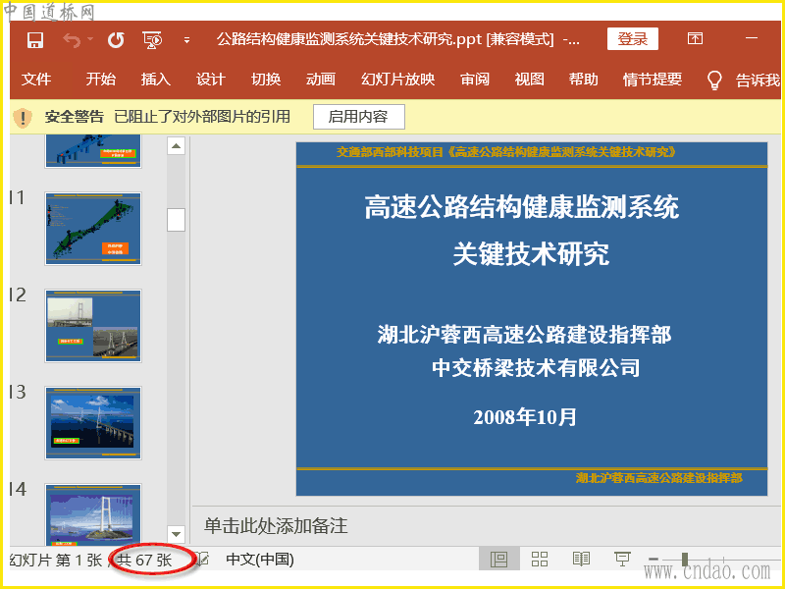Select slide 11 thumbnail
Image resolution: width=785 pixels, height=589 pixels.
[93, 229]
